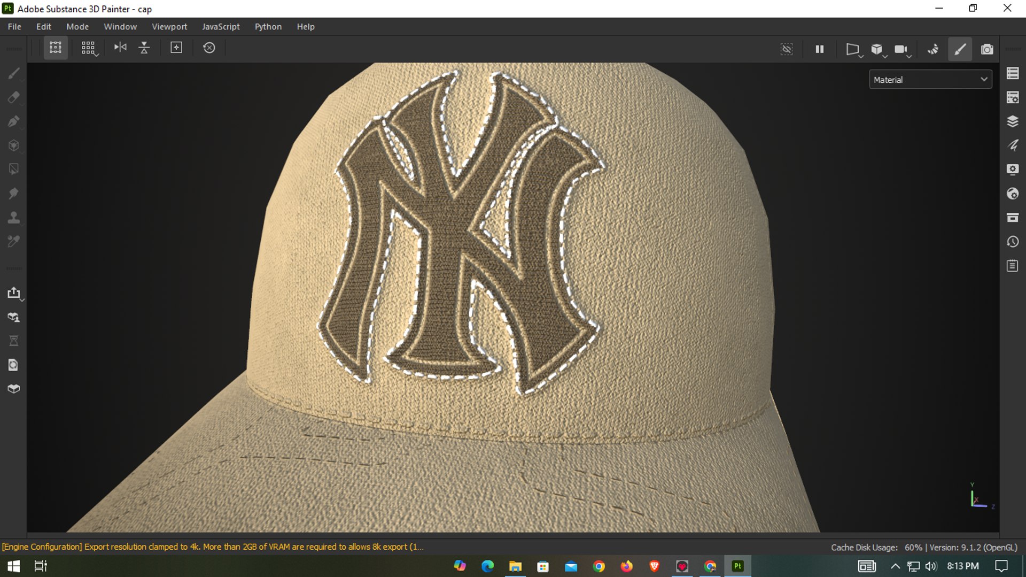Open the Mode menu

pos(77,27)
